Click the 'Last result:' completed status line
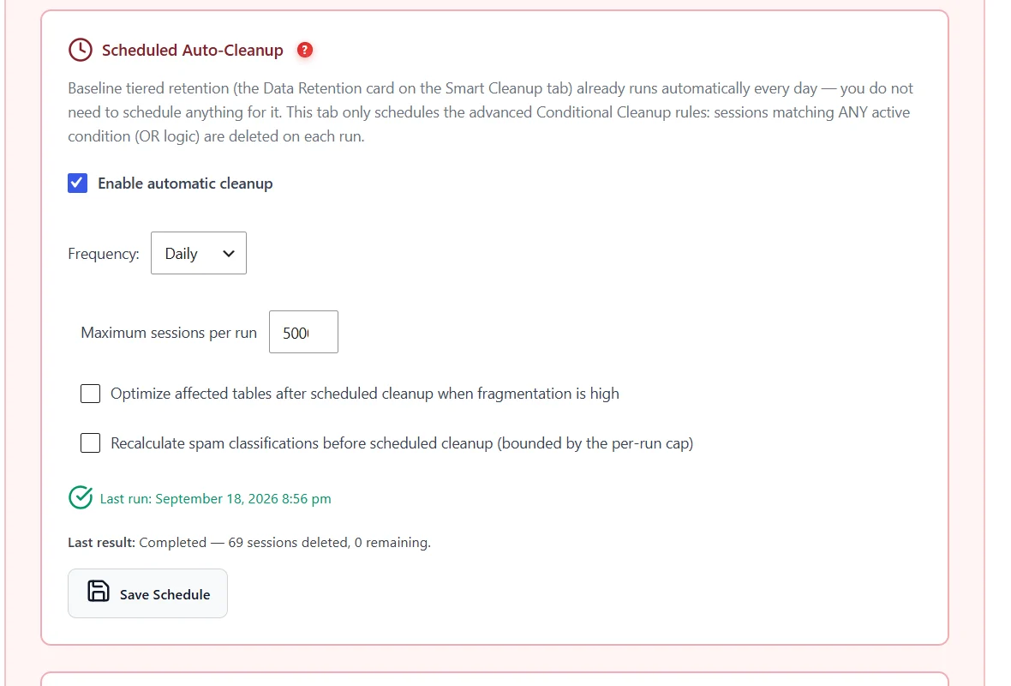The image size is (1011, 686). (x=248, y=543)
